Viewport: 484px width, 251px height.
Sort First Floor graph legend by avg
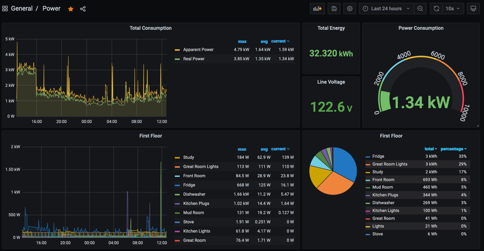(264, 149)
